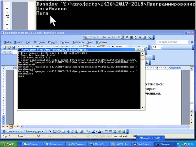
Task: Apply Line Color brush swatch
Action: click(x=93, y=131)
